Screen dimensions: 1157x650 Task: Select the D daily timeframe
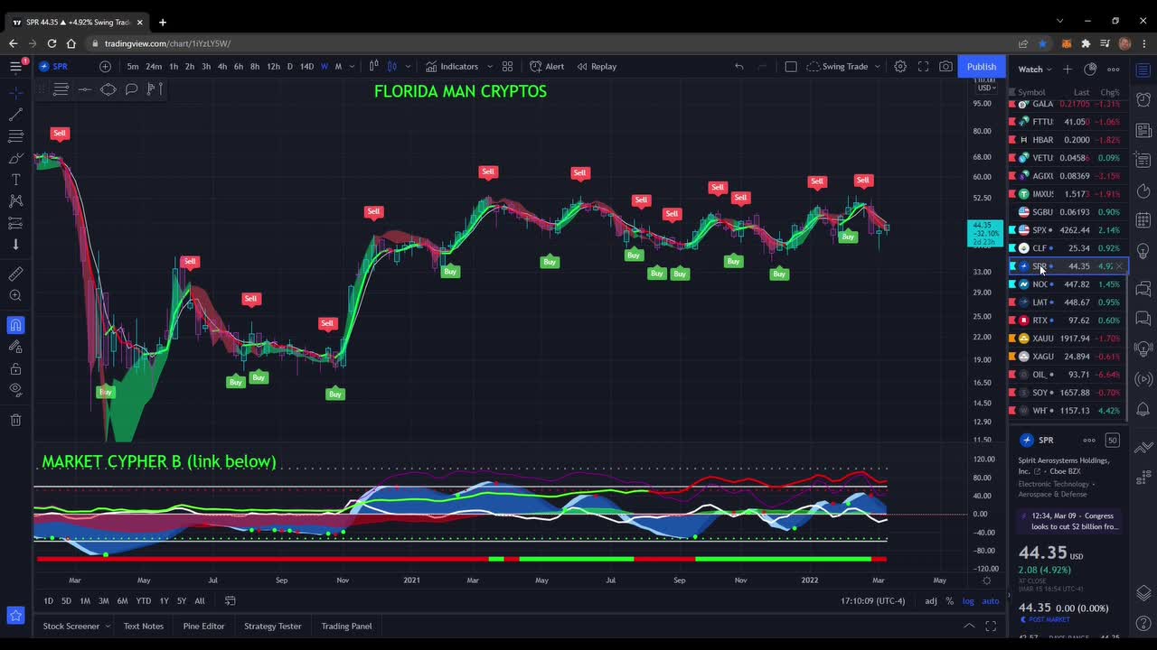[289, 66]
